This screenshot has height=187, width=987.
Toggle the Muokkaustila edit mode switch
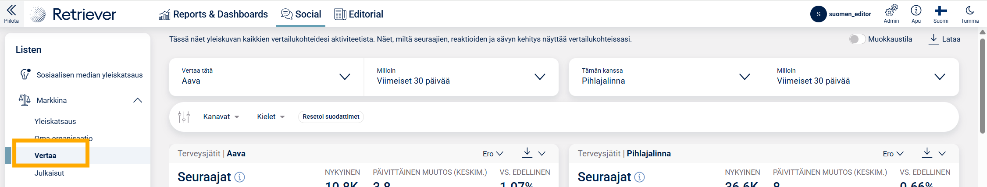click(857, 39)
